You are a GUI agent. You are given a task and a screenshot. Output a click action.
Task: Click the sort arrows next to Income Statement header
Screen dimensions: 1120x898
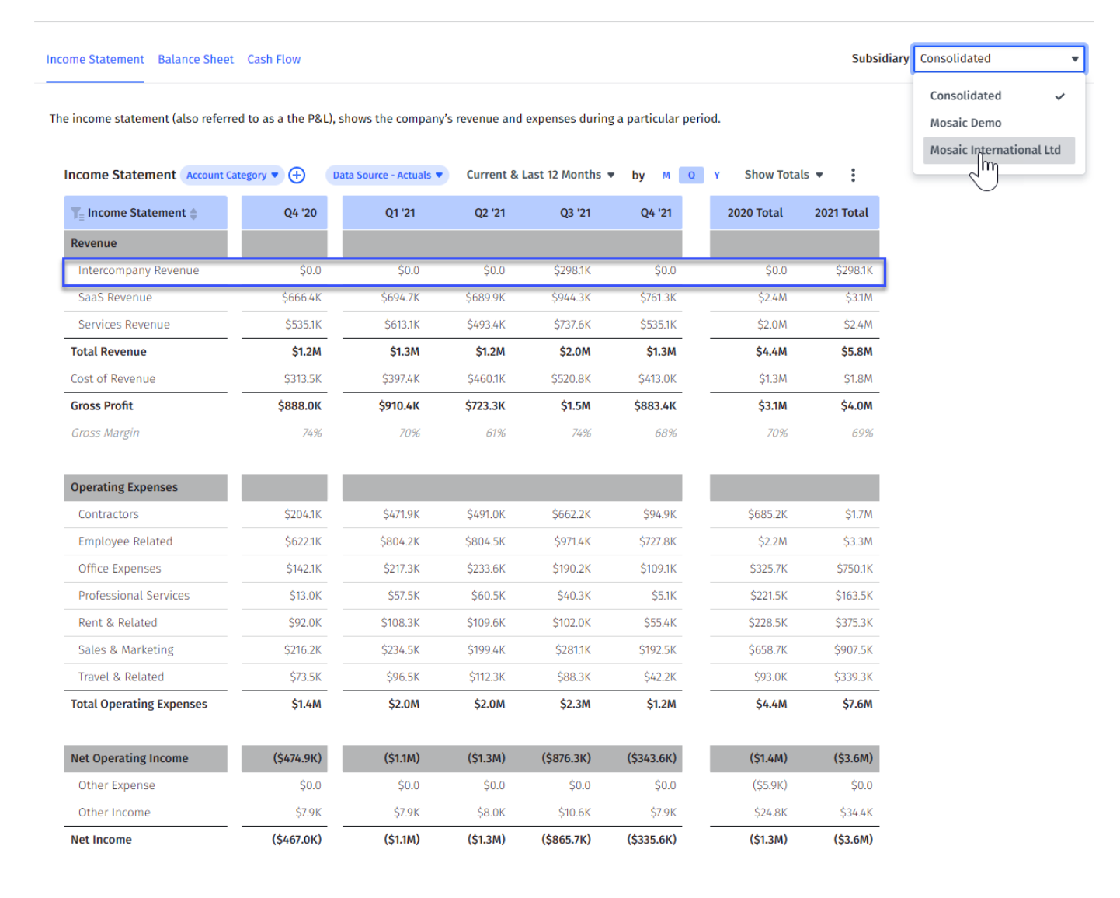point(193,212)
